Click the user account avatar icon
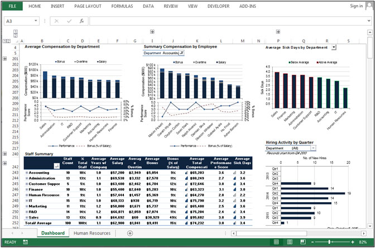The width and height of the screenshot is (376, 248). click(x=369, y=6)
